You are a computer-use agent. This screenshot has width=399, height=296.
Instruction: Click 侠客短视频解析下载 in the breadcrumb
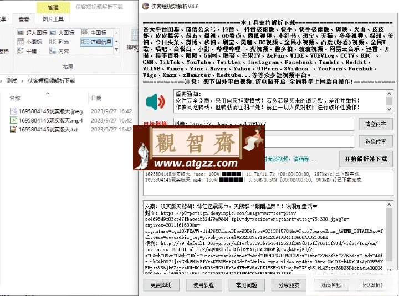[51, 81]
